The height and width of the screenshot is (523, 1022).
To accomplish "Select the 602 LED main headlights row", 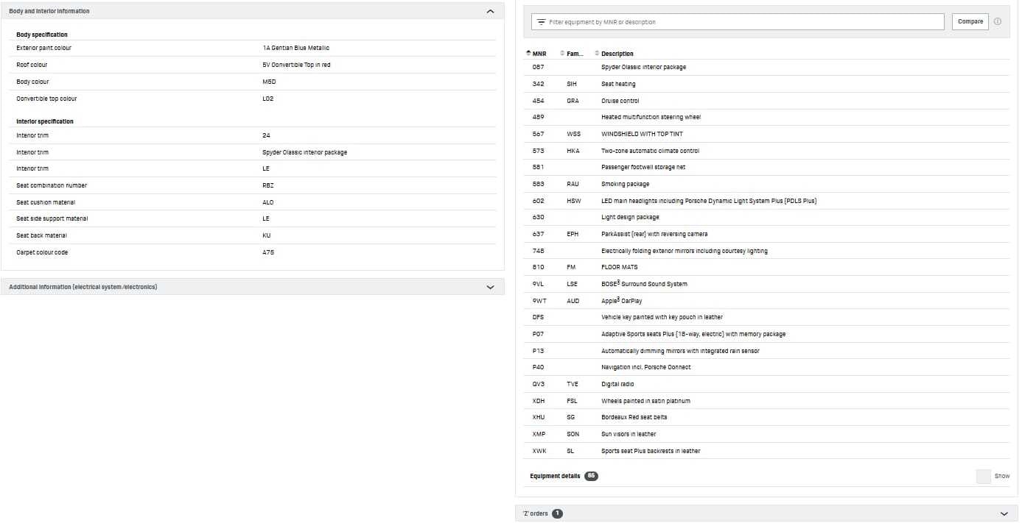I will pyautogui.click(x=767, y=201).
